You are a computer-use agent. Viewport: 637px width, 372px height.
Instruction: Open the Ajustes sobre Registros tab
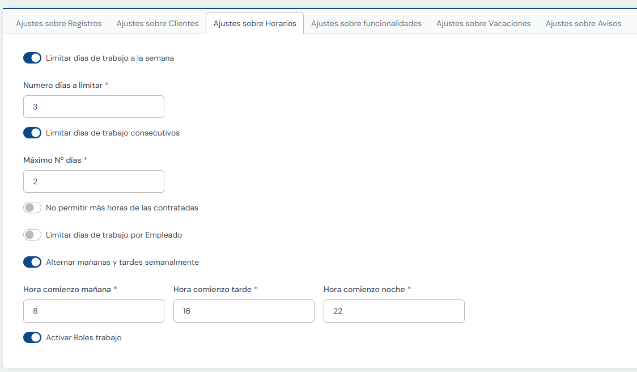[x=59, y=24]
